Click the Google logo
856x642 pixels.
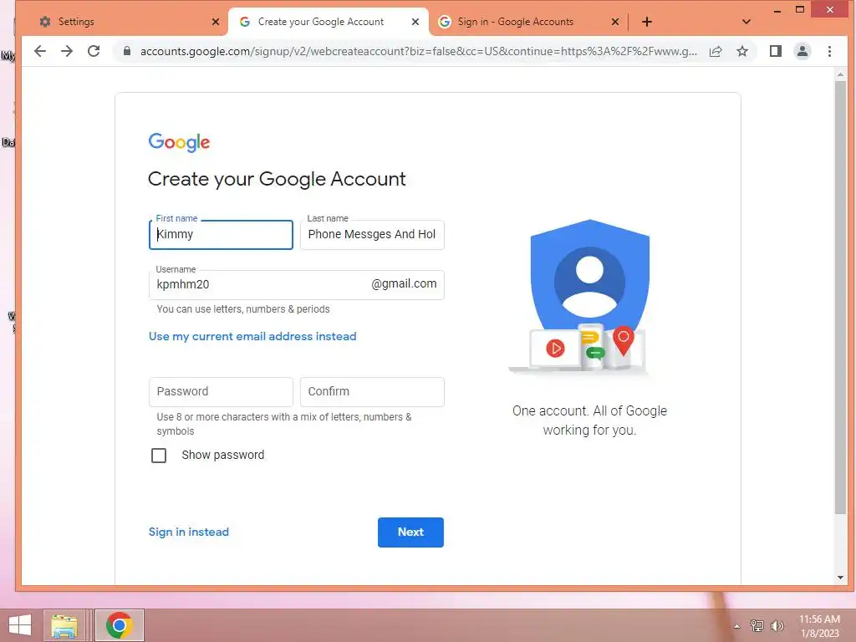point(179,142)
